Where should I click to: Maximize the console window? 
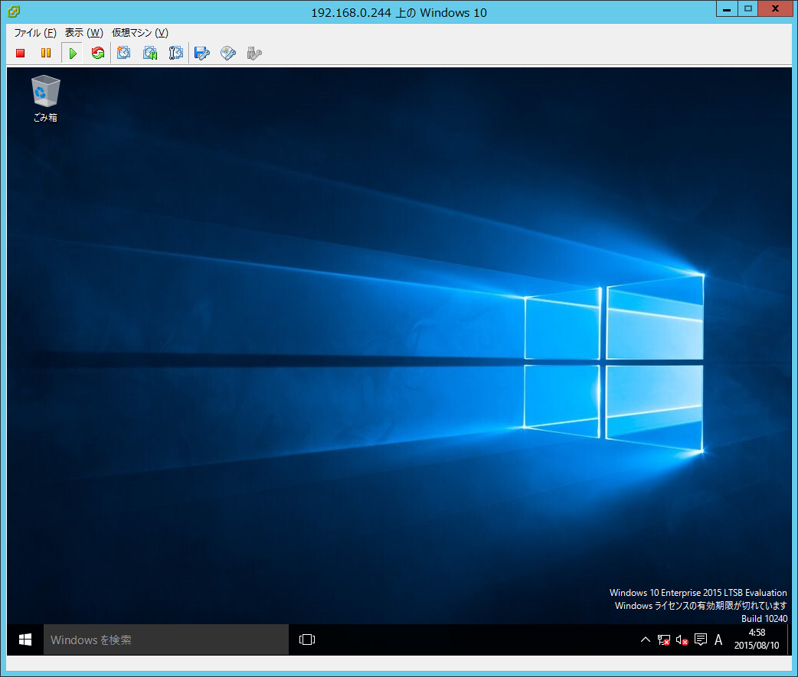[747, 8]
